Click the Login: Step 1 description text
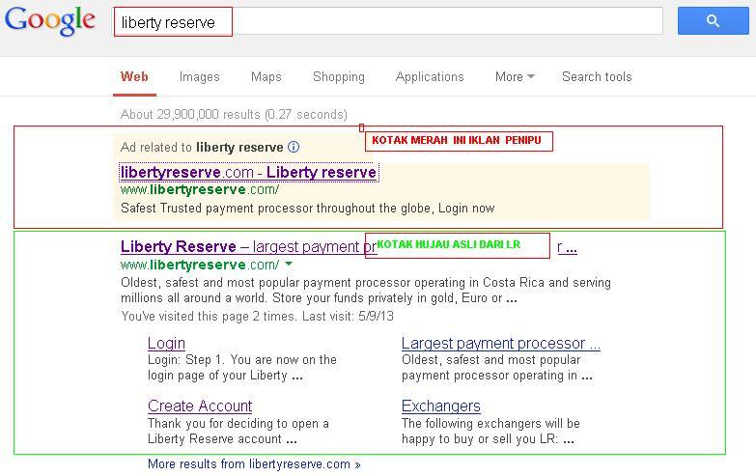 pos(242,367)
